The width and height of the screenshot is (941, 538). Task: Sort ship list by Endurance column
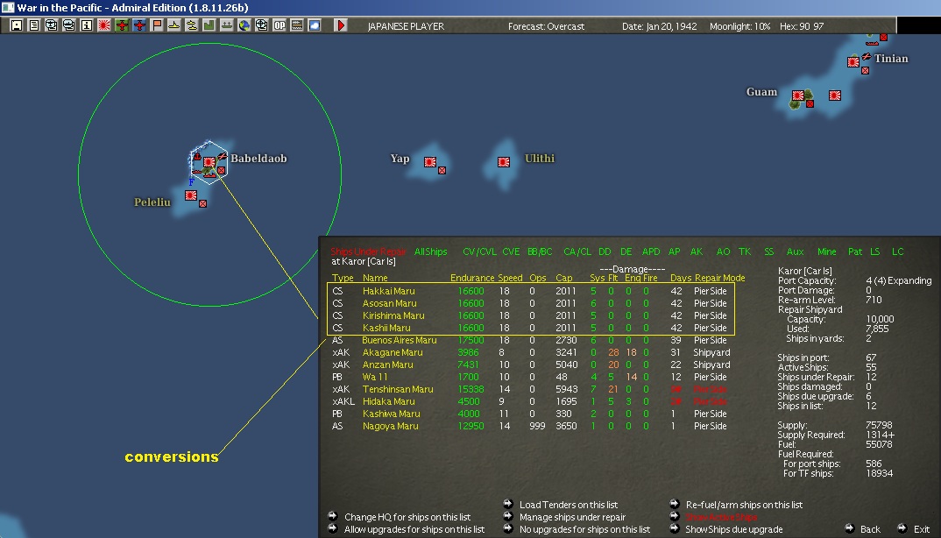coord(472,278)
